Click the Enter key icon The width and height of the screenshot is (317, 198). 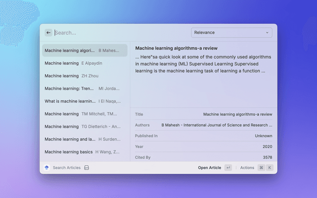pyautogui.click(x=228, y=168)
